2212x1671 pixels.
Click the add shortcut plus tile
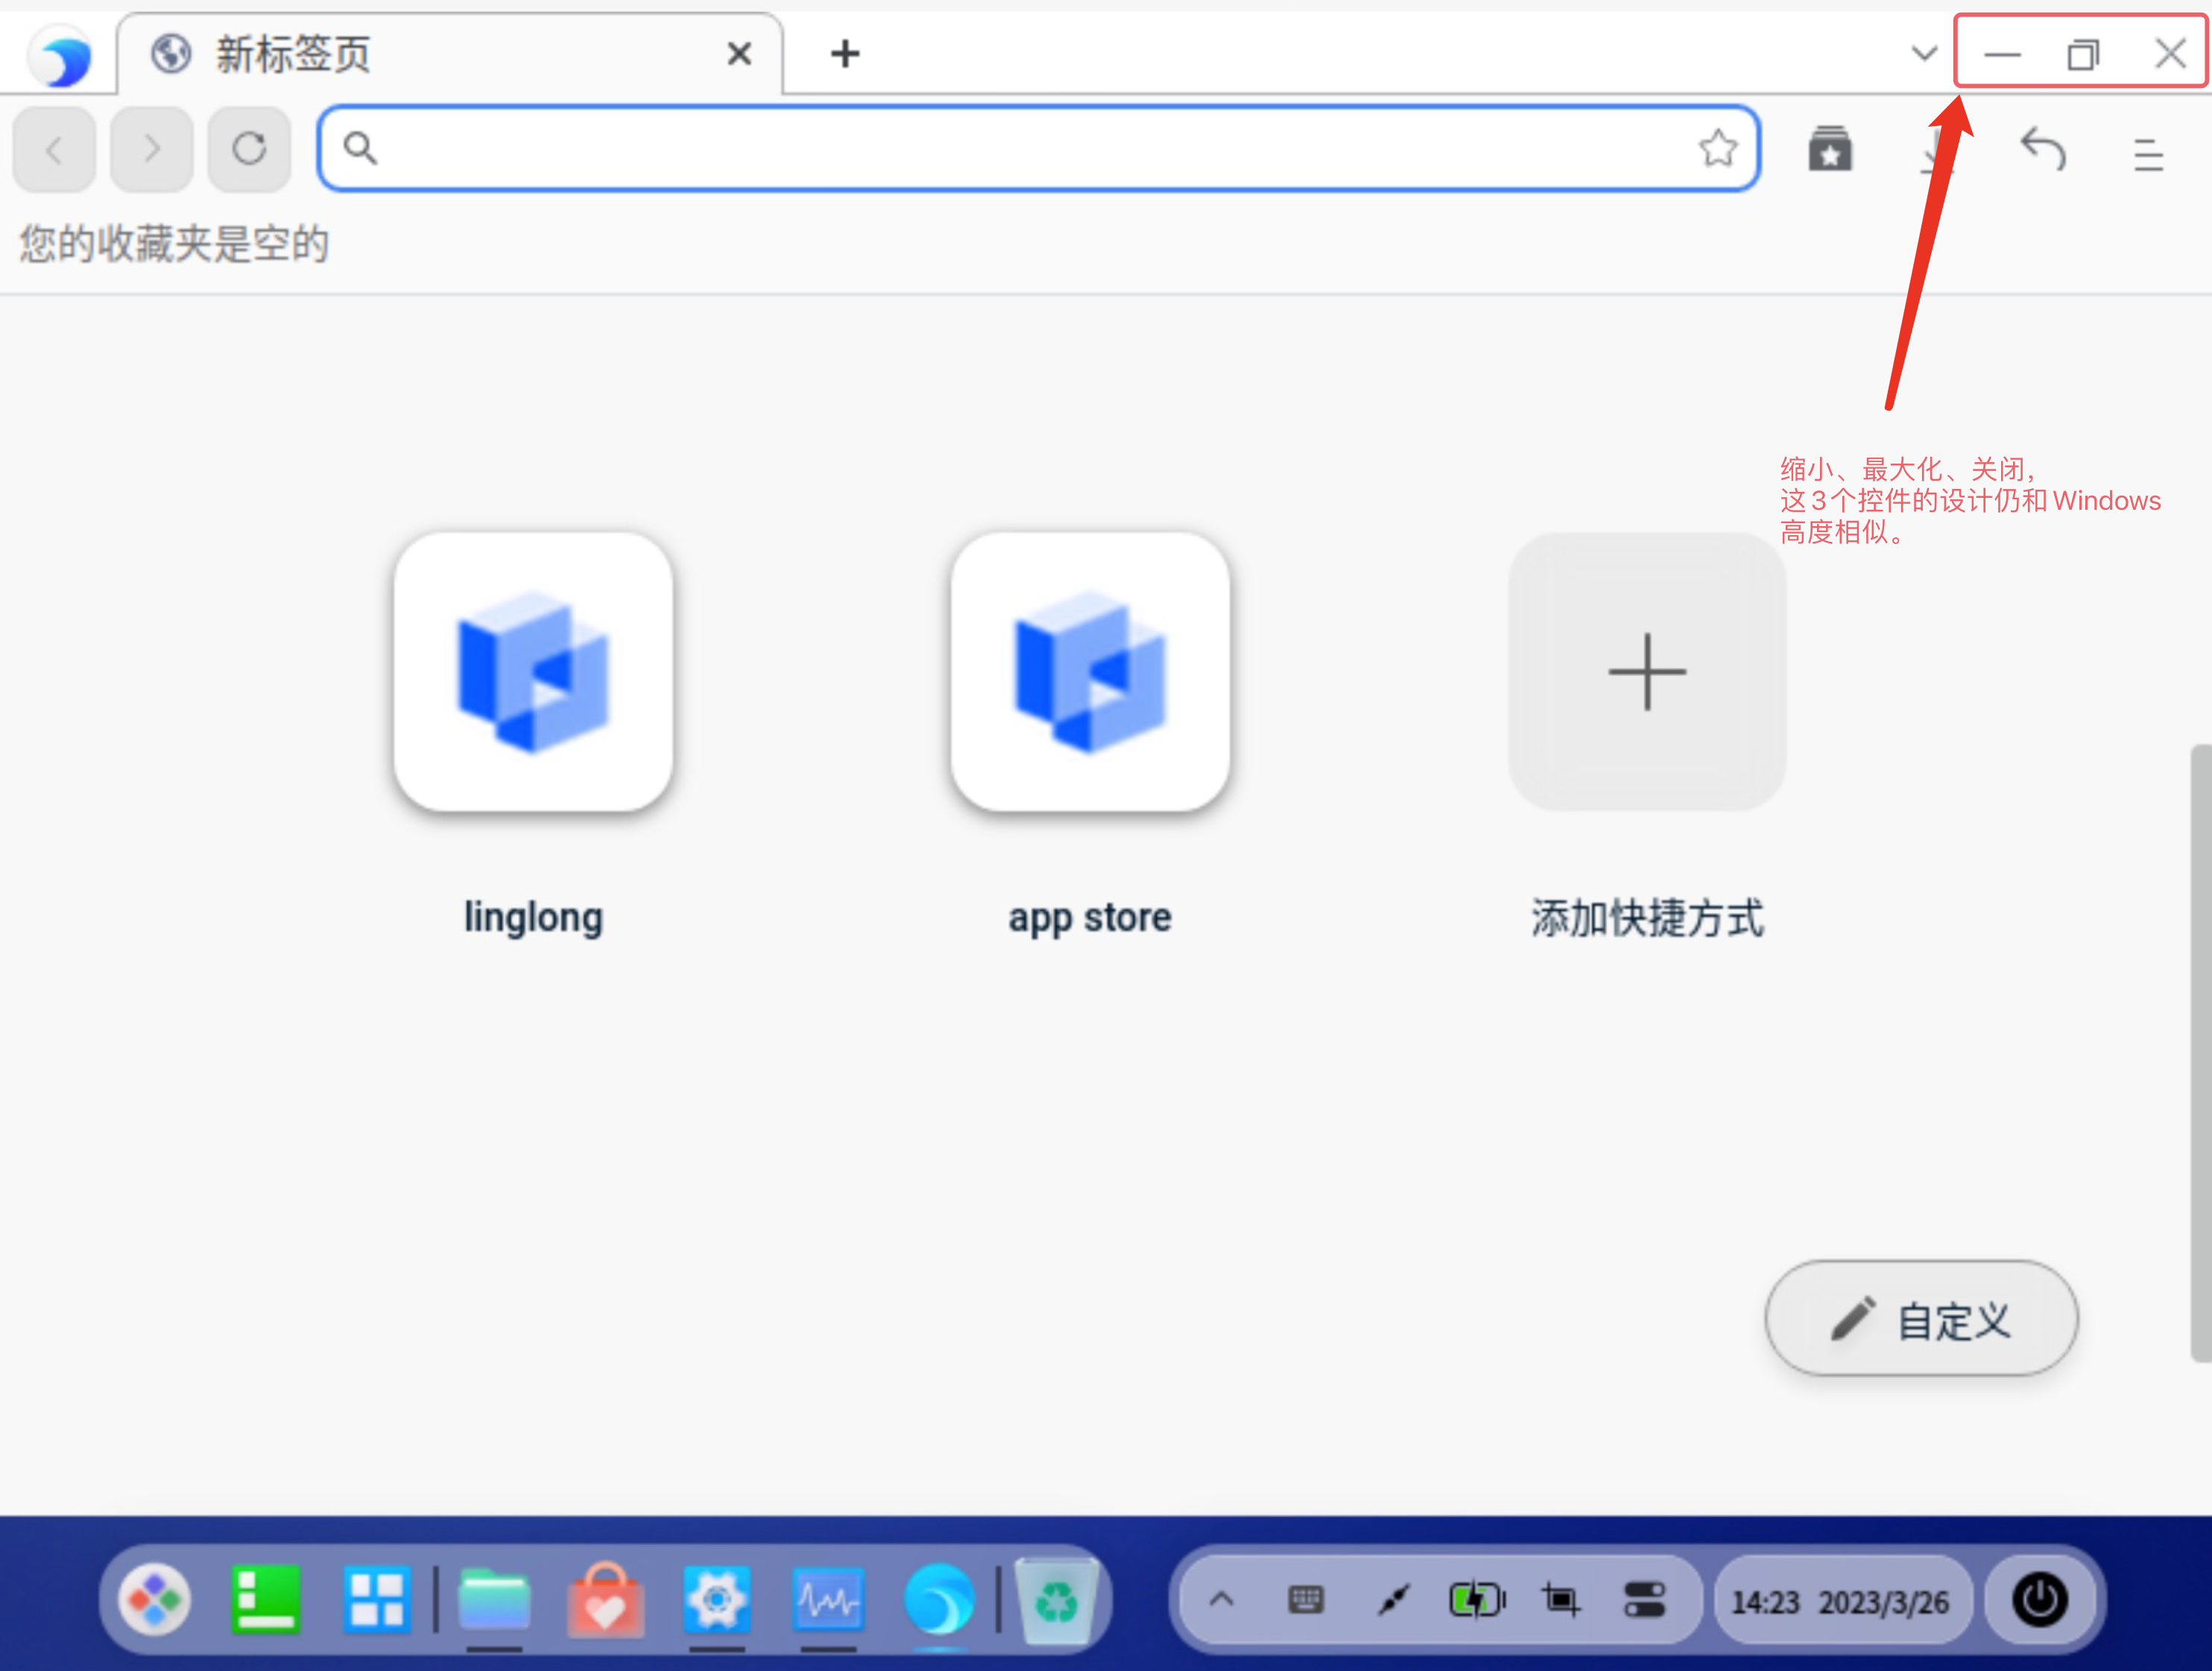(x=1647, y=671)
